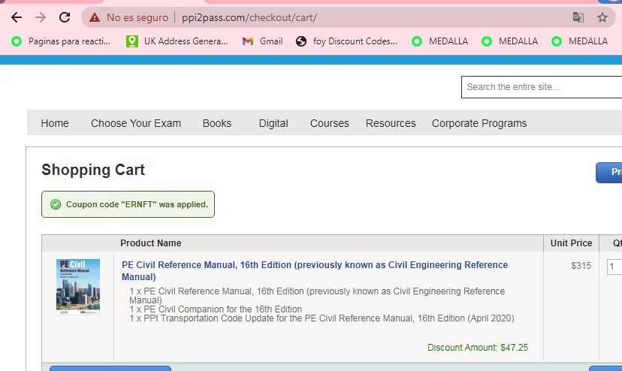
Task: Open the Digital menu
Action: pos(273,123)
